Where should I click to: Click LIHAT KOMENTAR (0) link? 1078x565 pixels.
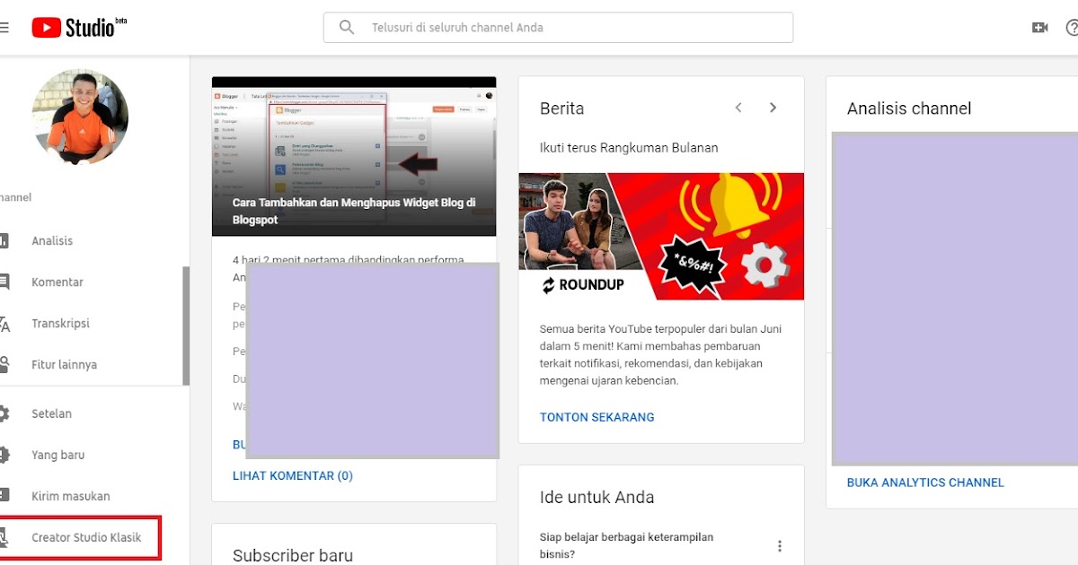point(293,476)
